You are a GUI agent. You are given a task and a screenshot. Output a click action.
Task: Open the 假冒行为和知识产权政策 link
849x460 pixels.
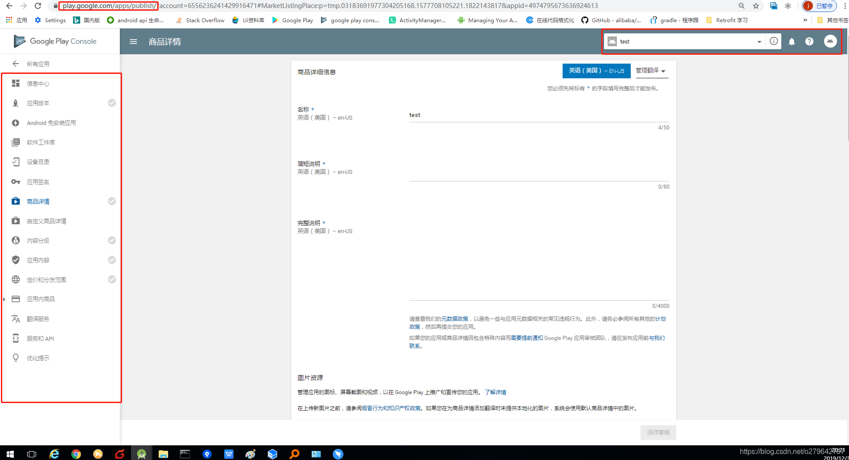[391, 408]
